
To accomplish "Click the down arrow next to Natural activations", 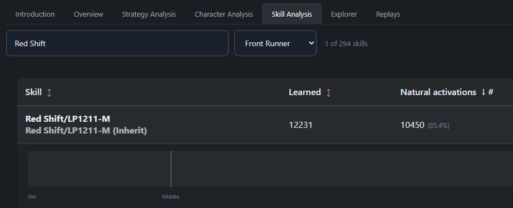I will tap(483, 92).
